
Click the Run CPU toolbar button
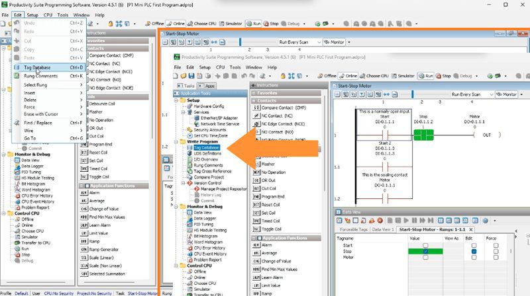pyautogui.click(x=426, y=76)
